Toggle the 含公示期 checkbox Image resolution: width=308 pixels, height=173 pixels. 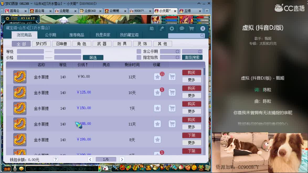[139, 51]
